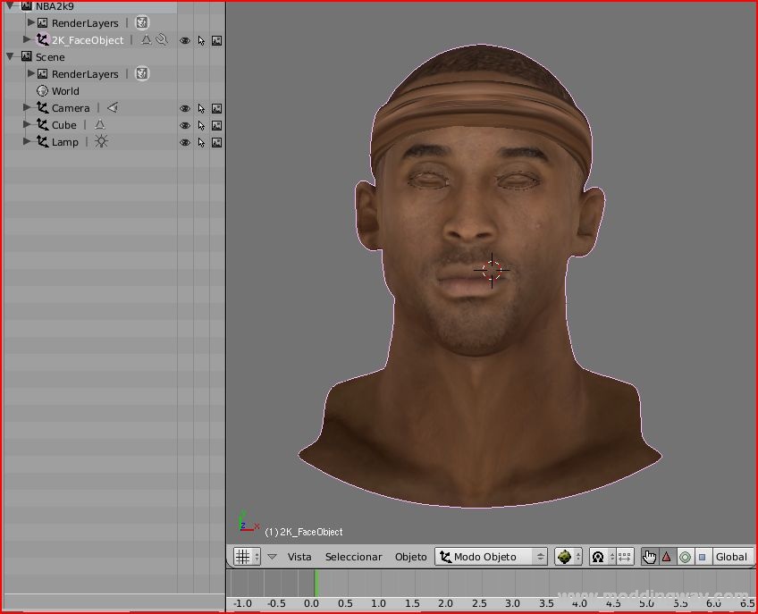Toggle visibility of 2K_FaceObject
The height and width of the screenshot is (614, 758).
click(185, 40)
